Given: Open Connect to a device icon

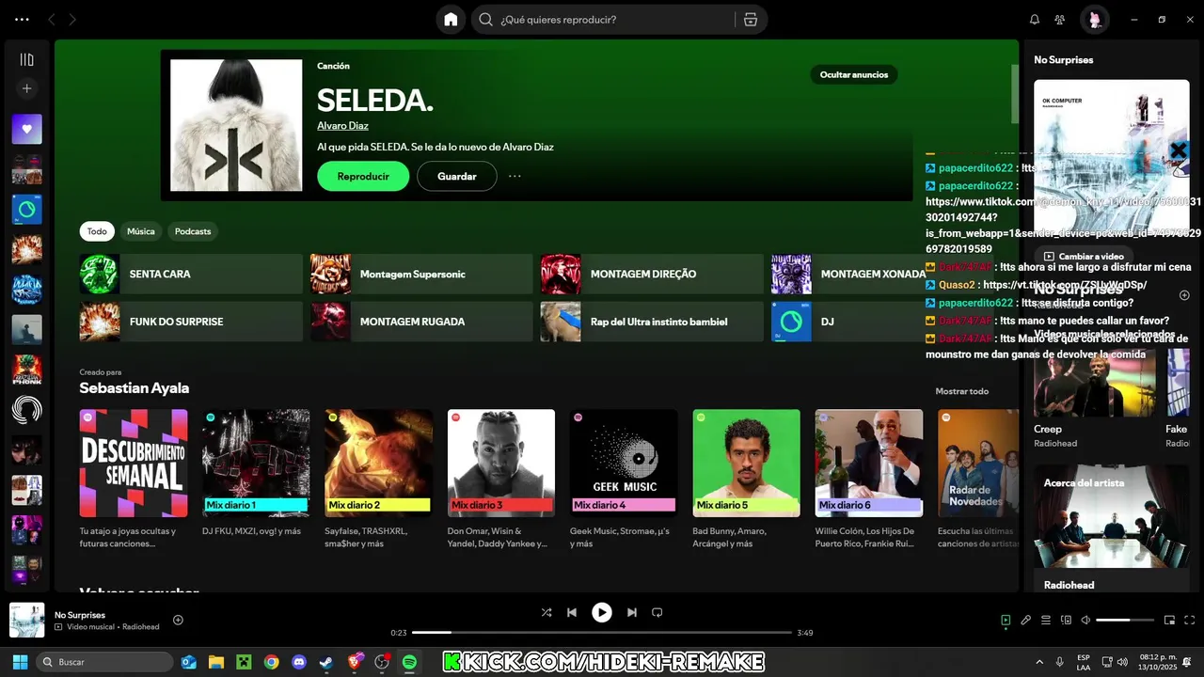Looking at the screenshot, I should click(1066, 620).
